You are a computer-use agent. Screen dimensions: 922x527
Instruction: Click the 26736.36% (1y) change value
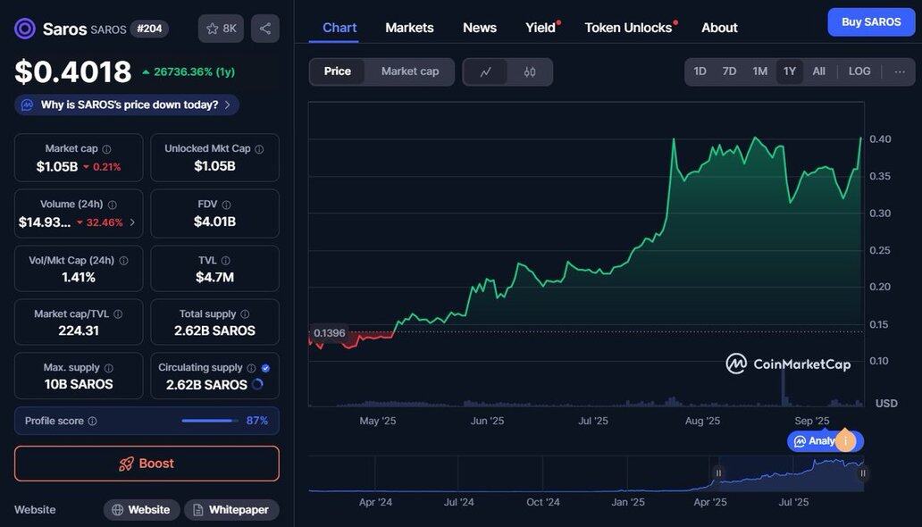(194, 71)
